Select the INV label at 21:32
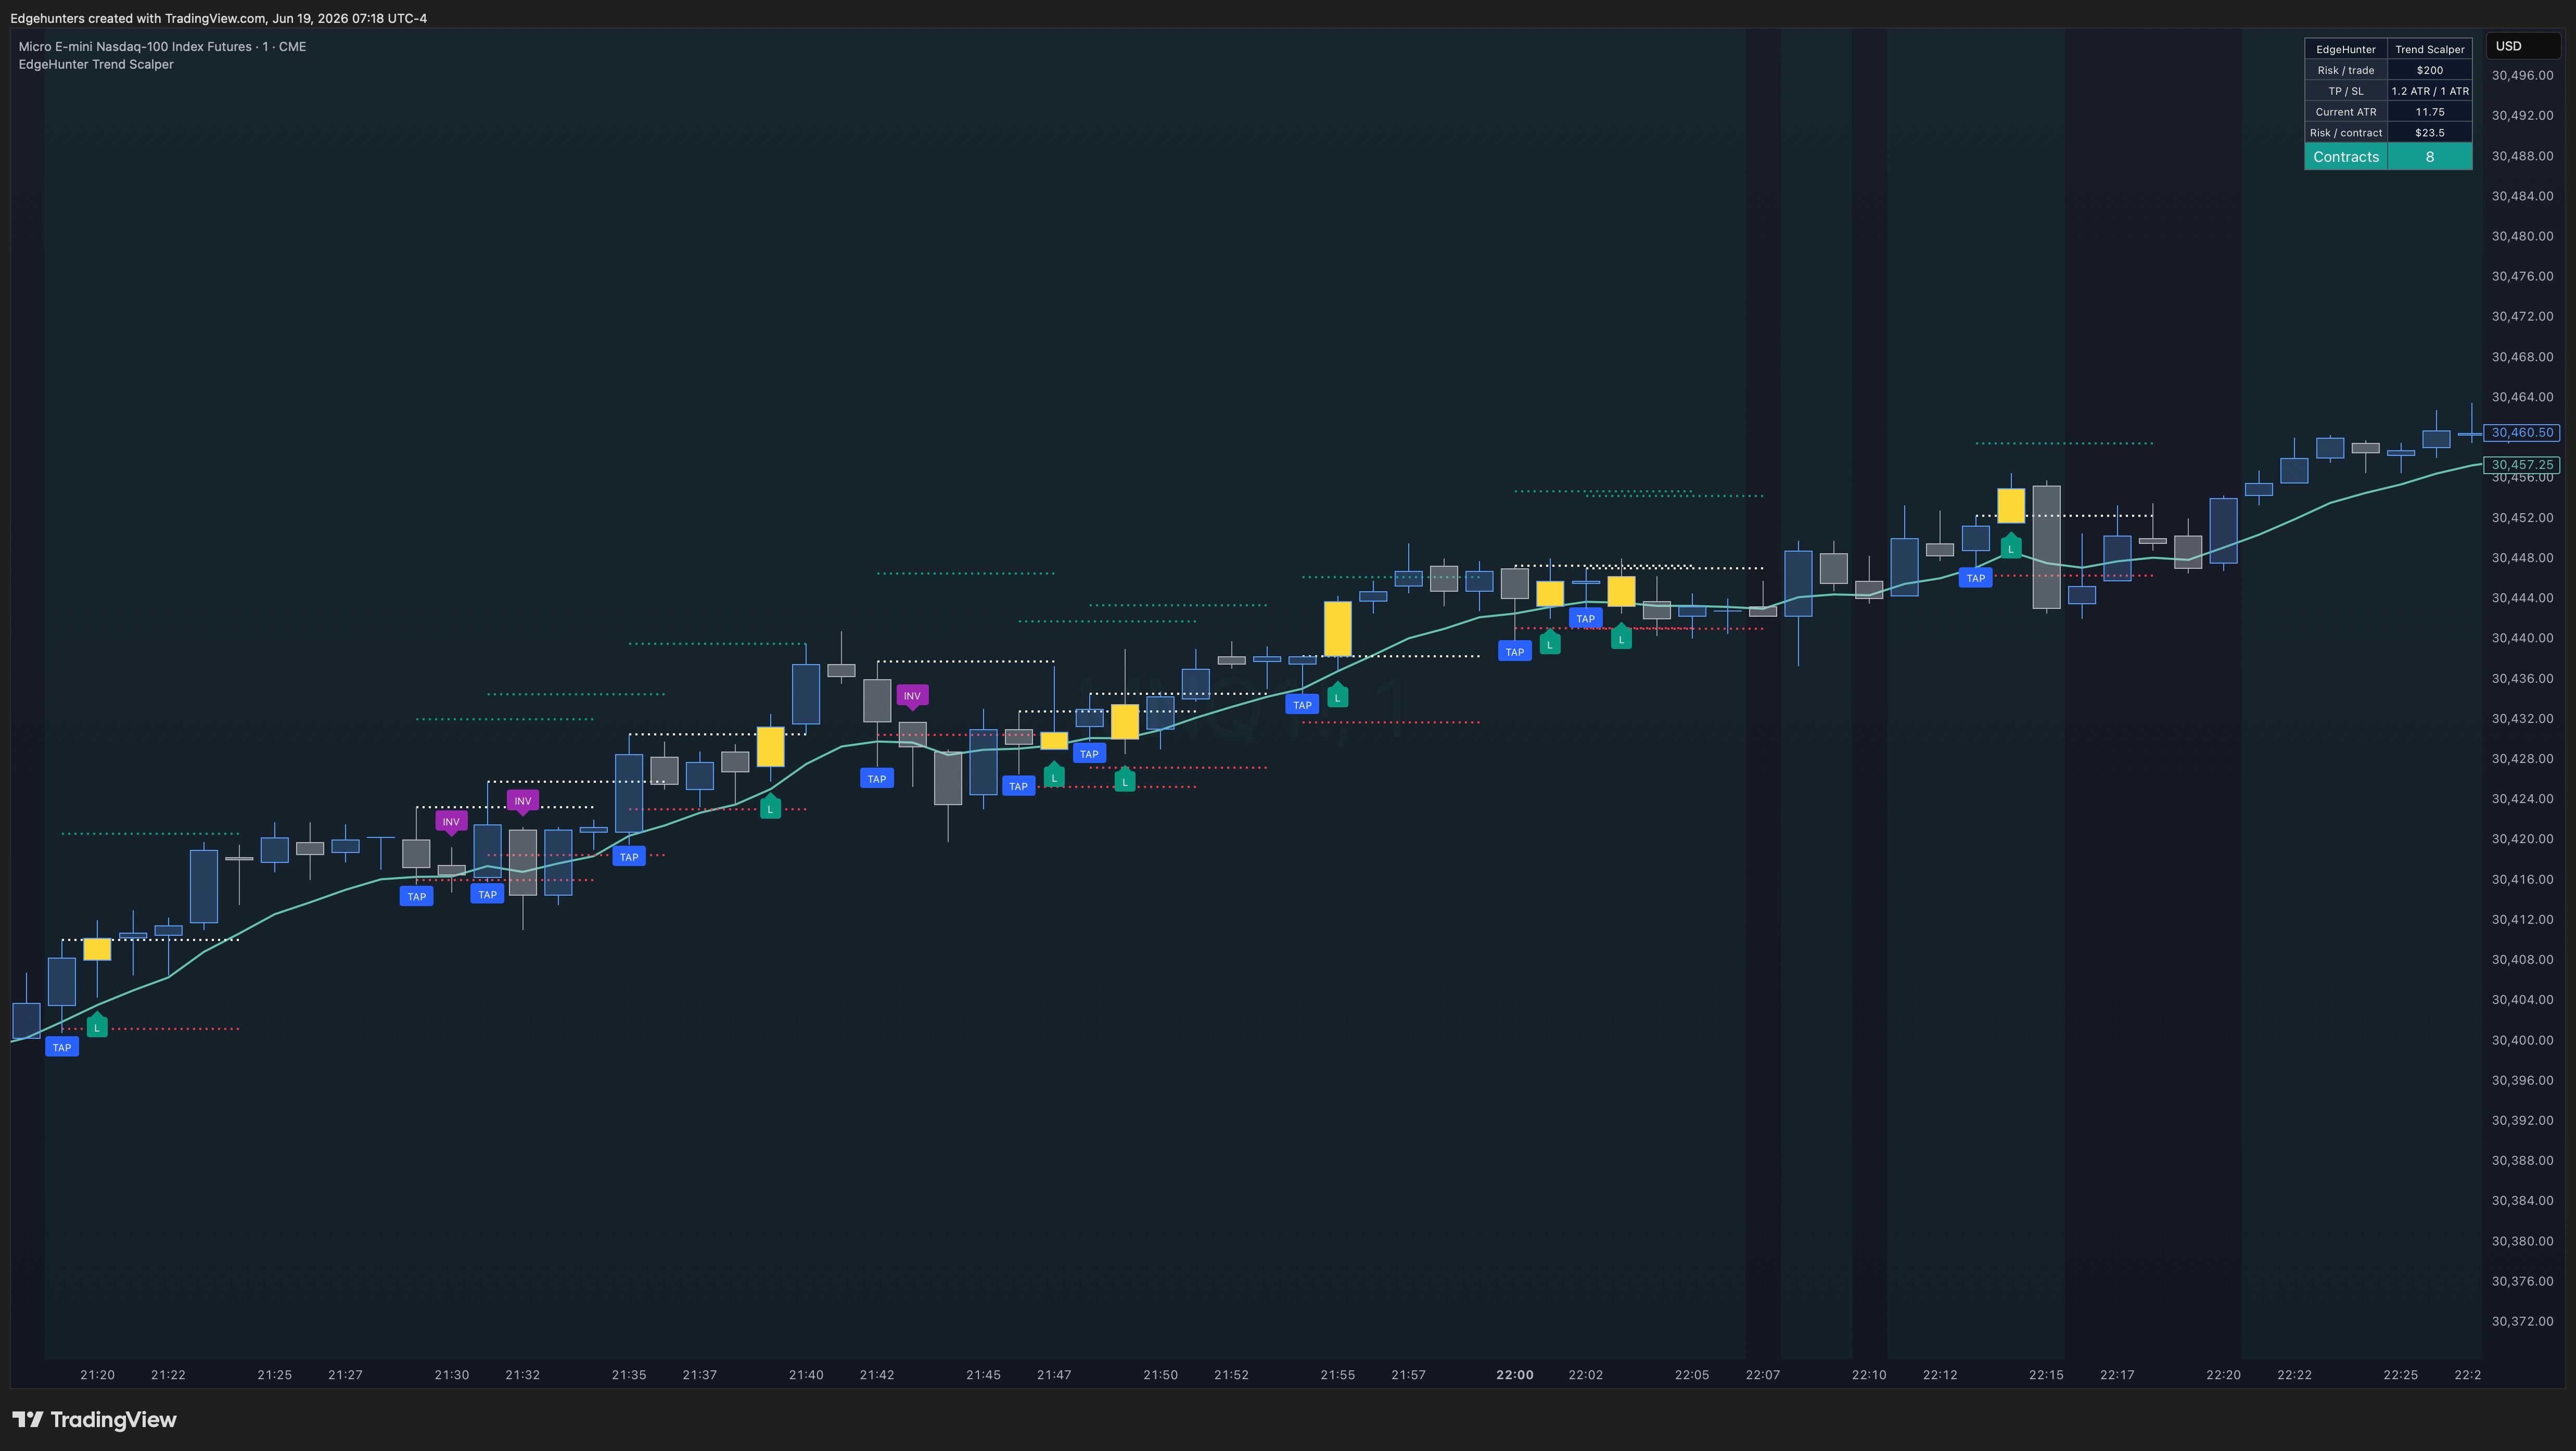The width and height of the screenshot is (2576, 1451). [x=522, y=801]
